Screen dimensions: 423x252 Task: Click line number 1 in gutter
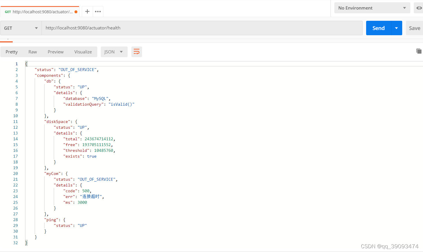click(x=16, y=64)
